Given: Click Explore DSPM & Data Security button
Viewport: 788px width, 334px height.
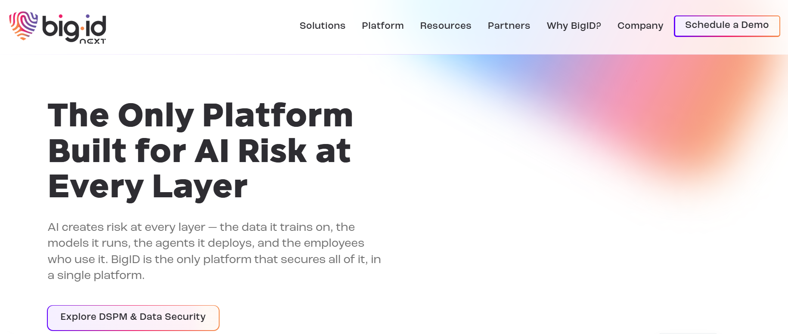Looking at the screenshot, I should pos(133,318).
